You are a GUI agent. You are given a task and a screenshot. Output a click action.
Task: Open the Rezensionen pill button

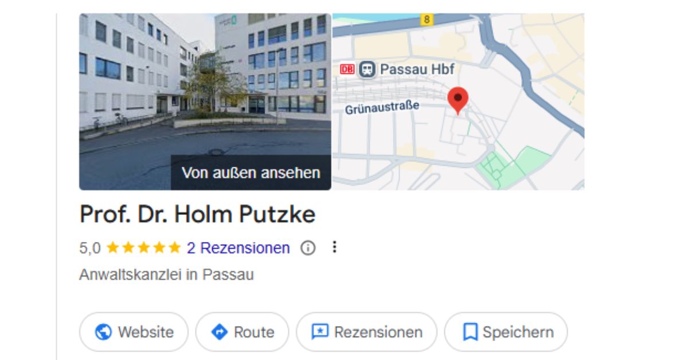pos(366,332)
